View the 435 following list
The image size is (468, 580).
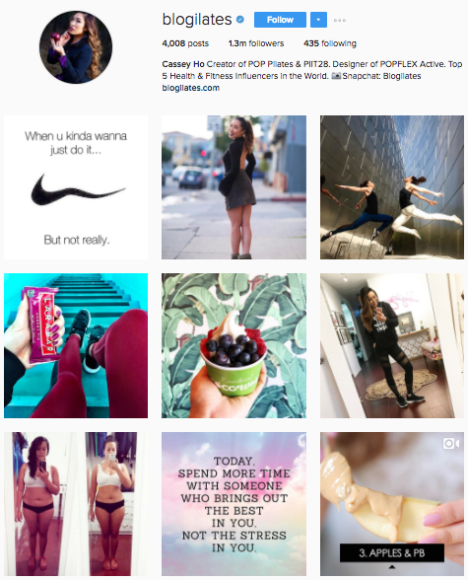coord(330,43)
